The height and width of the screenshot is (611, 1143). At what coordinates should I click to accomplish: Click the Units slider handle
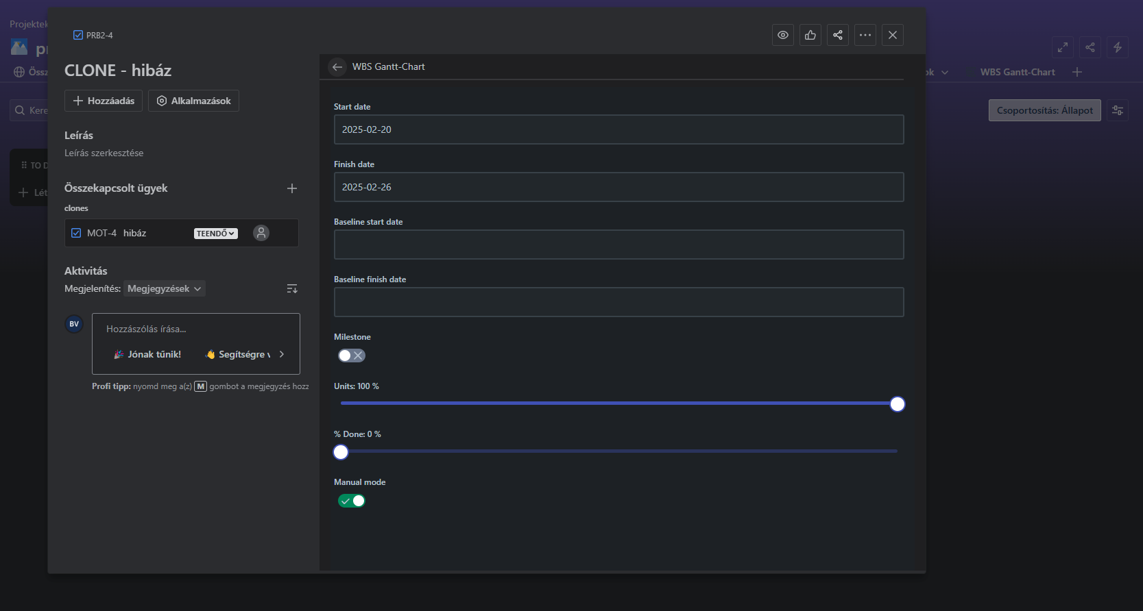(x=898, y=404)
